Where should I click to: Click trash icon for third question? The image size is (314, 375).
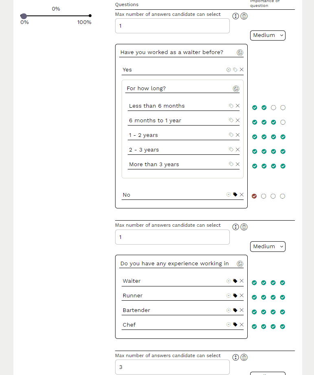244,358
